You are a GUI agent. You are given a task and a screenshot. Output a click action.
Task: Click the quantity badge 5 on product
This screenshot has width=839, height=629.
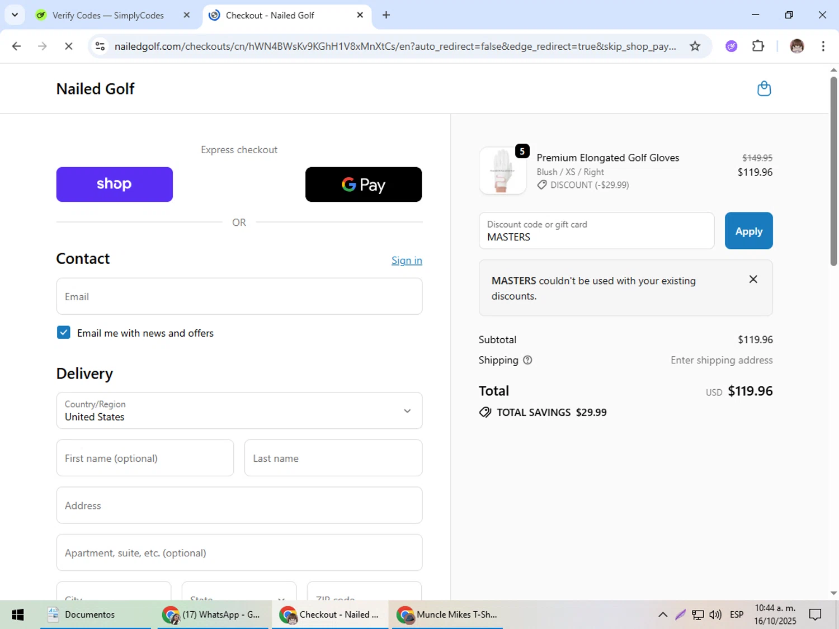522,151
